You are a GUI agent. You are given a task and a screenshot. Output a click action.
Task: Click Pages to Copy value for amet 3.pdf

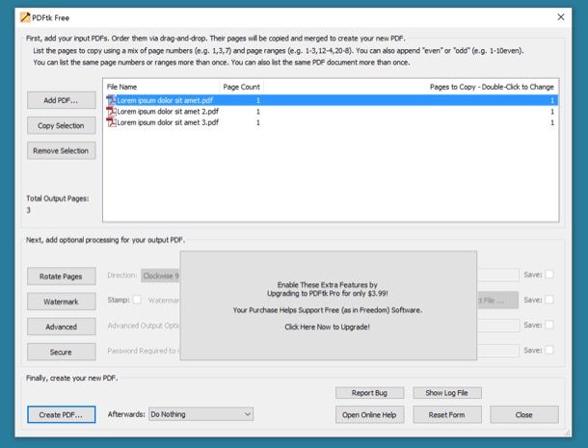click(x=552, y=122)
